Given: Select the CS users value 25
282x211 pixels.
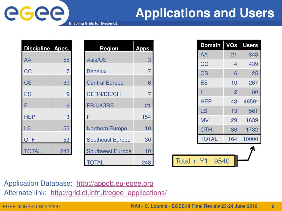Looking at the screenshot, I should (x=255, y=73).
